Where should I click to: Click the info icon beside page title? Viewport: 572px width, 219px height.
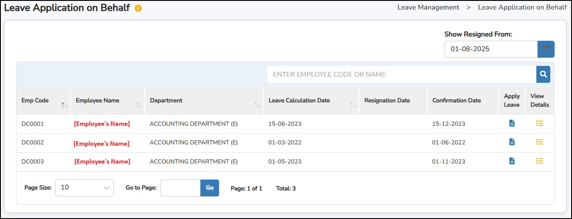(x=138, y=8)
